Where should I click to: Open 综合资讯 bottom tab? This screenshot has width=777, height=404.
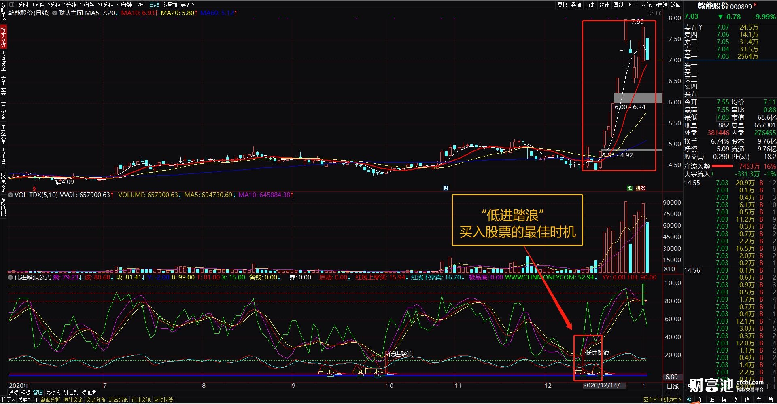pos(118,400)
